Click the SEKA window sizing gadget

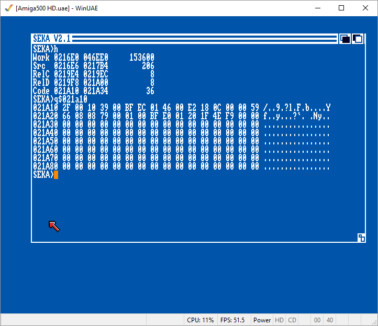coord(361,238)
